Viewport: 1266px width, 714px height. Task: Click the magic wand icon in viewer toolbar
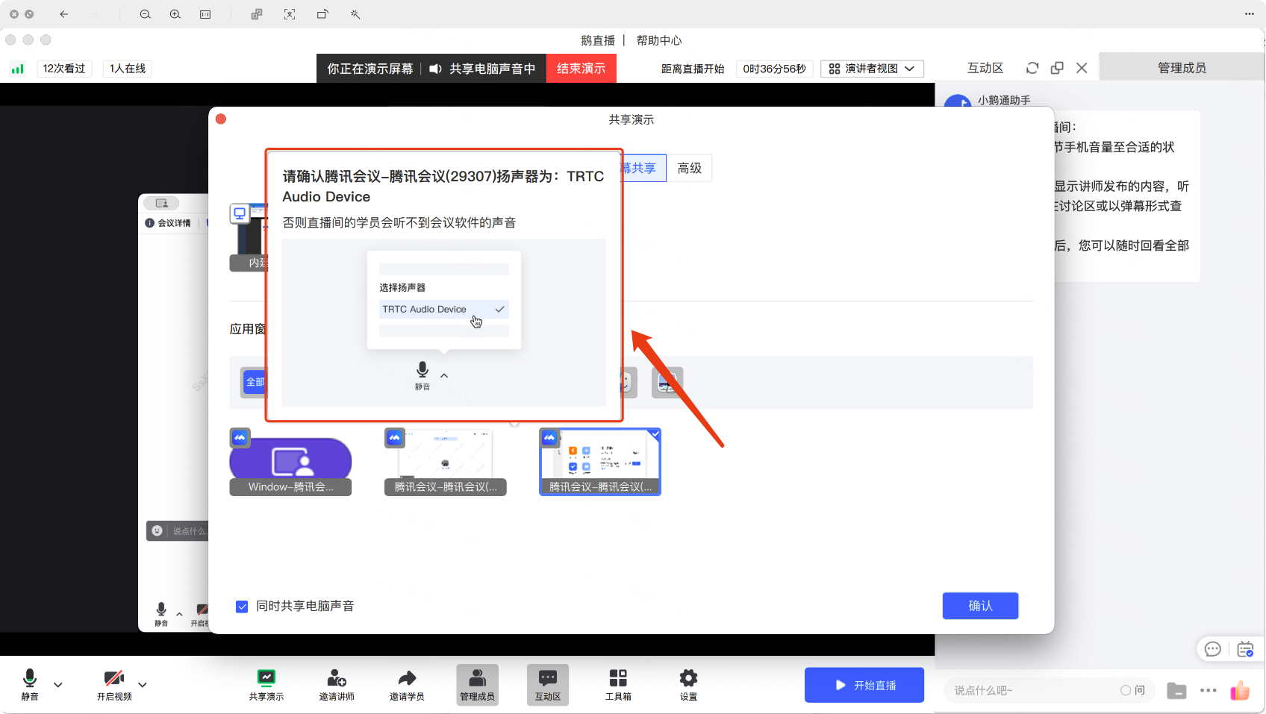click(355, 14)
